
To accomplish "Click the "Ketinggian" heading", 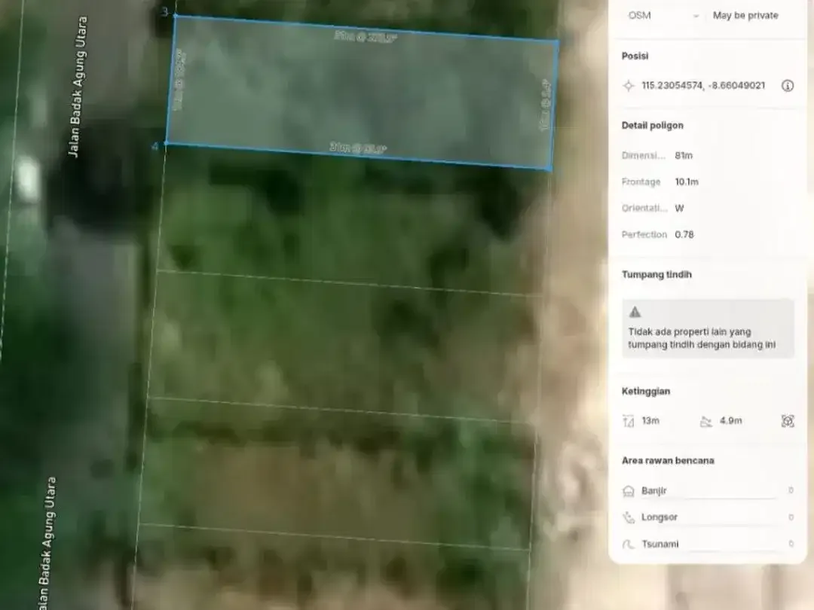I will pos(646,391).
